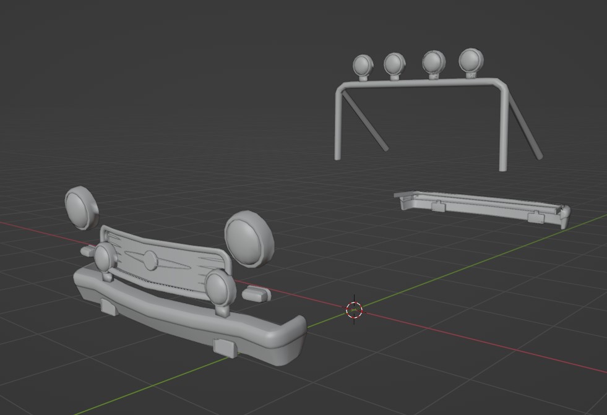The image size is (607, 415).
Task: Select the right diagonal brace of roll bar
Action: (x=525, y=127)
